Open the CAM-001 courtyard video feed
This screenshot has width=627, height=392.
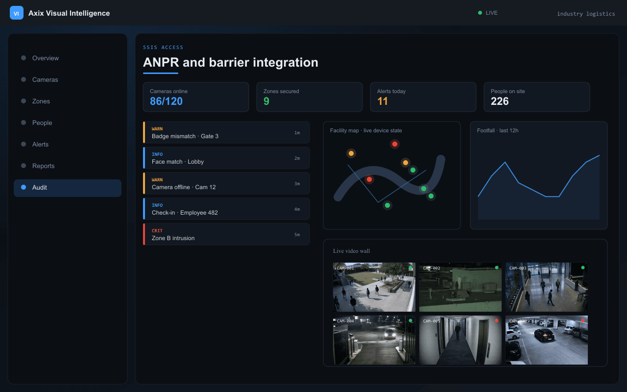click(x=374, y=287)
